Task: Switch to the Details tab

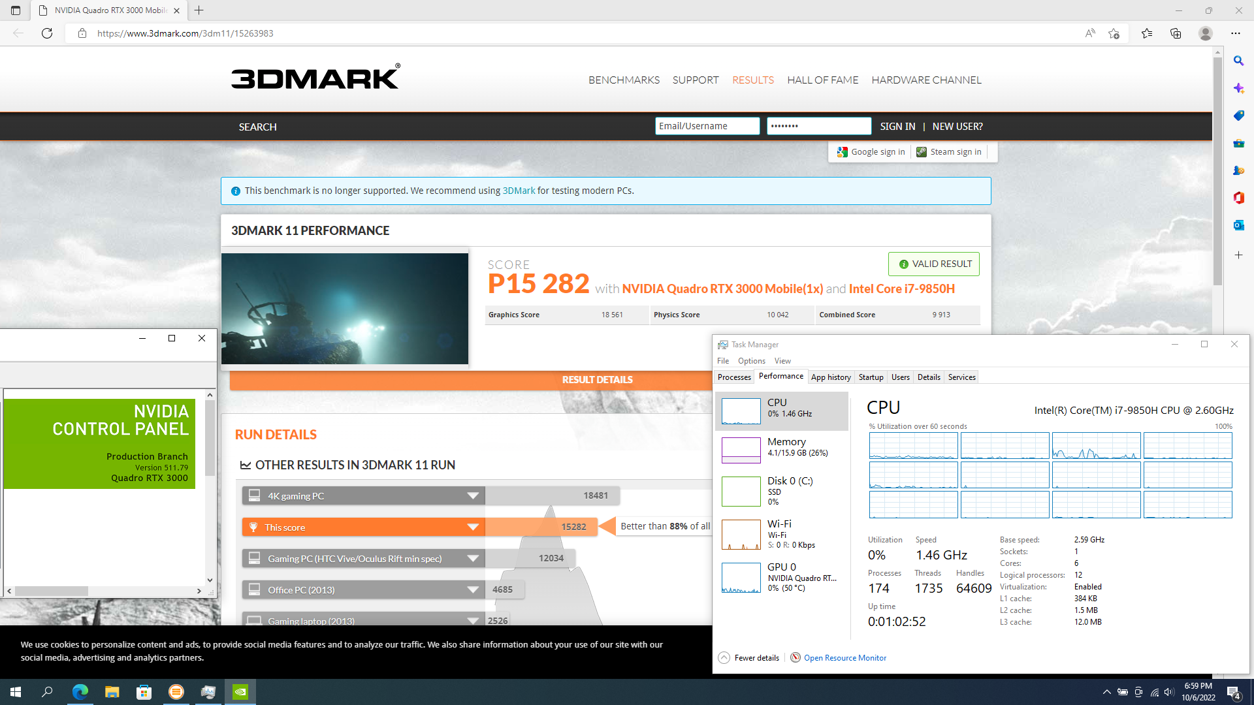Action: tap(929, 377)
